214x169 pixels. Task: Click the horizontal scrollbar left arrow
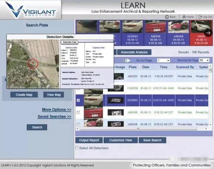[x=78, y=129]
